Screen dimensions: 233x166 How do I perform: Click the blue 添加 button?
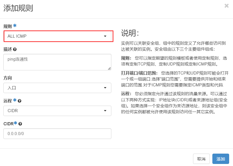point(221,159)
